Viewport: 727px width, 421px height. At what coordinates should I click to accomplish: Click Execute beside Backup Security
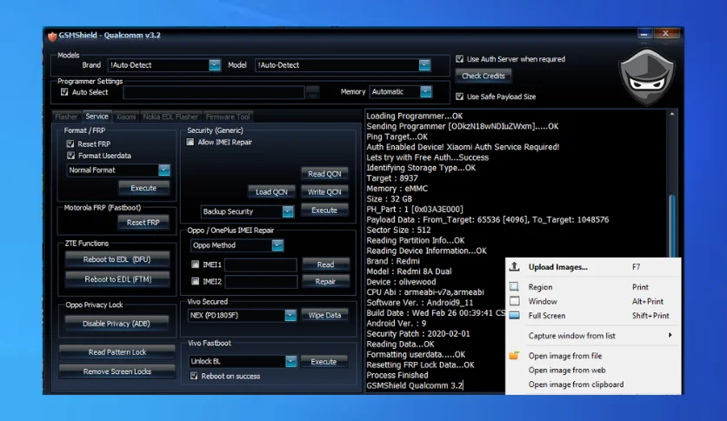pos(324,210)
